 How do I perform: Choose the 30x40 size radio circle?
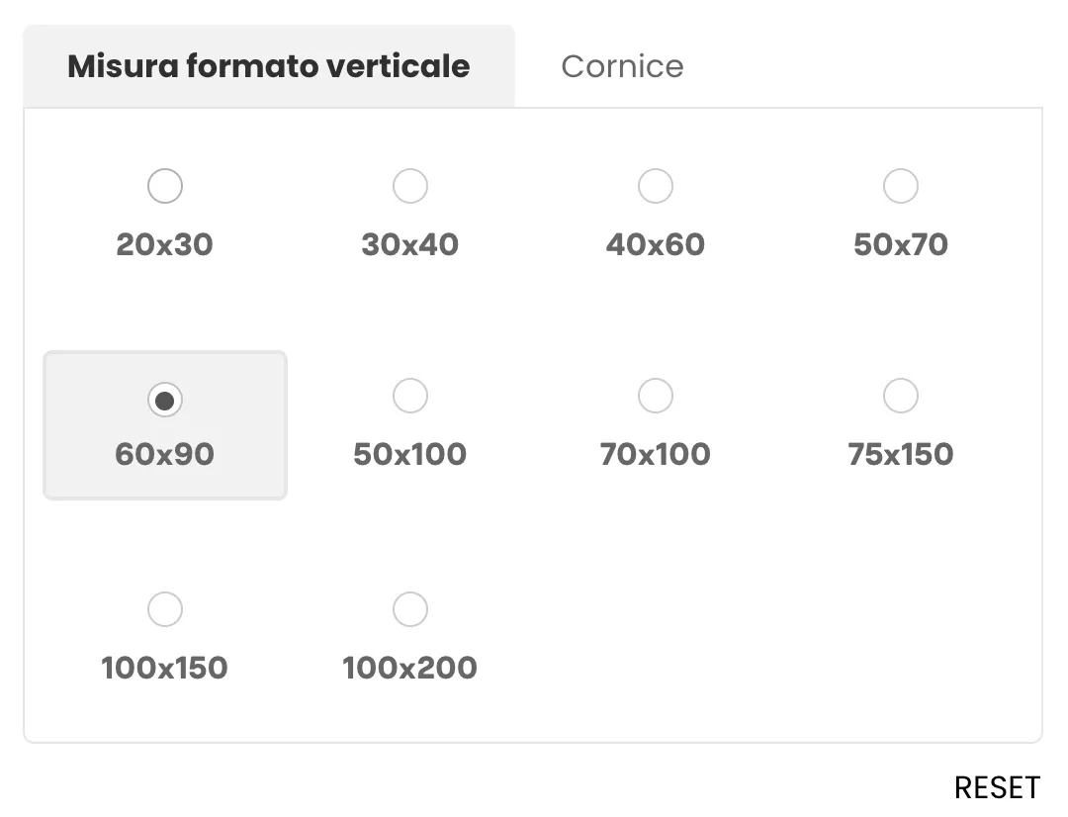(x=409, y=186)
